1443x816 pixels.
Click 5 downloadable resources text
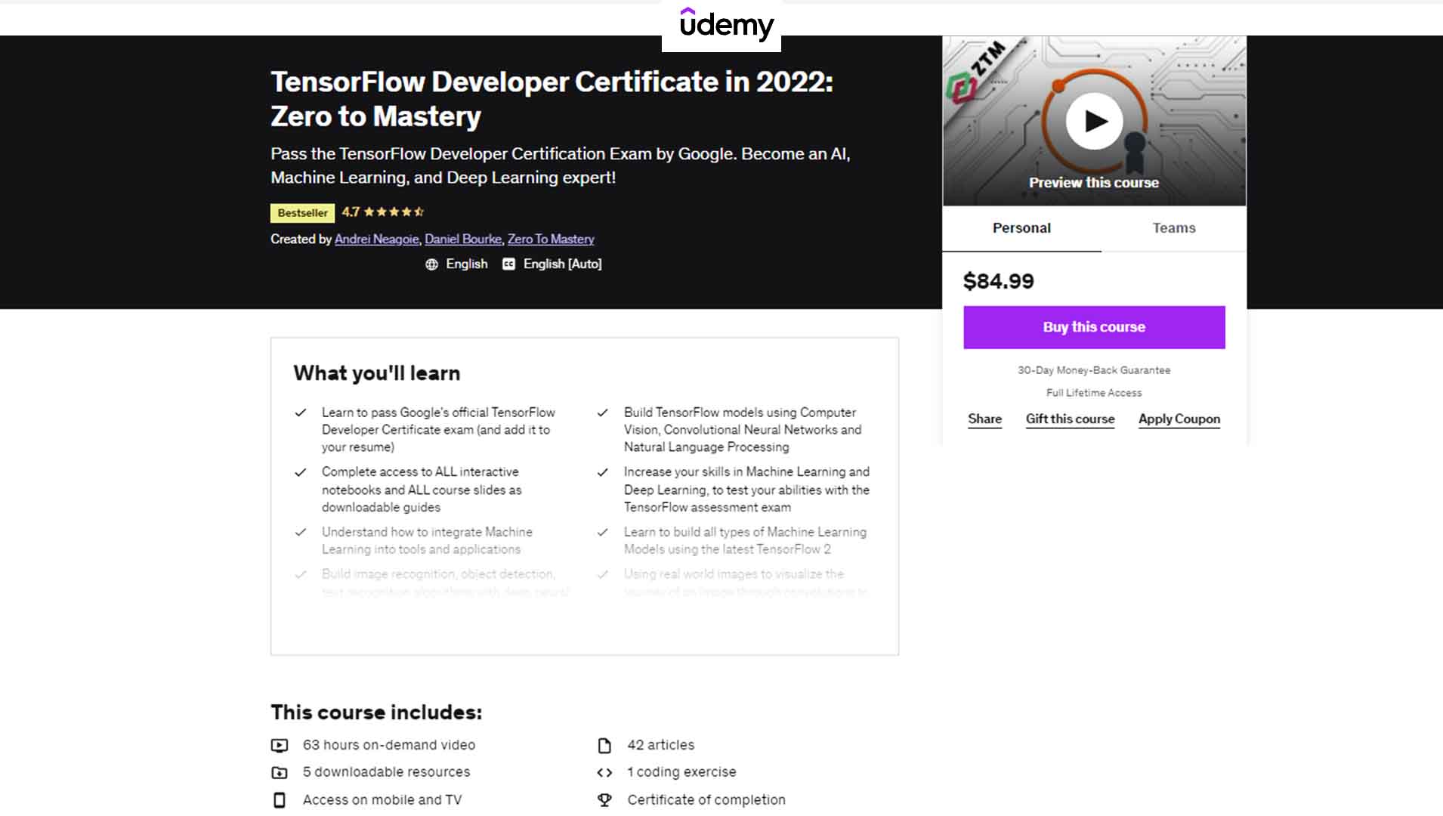coord(386,772)
